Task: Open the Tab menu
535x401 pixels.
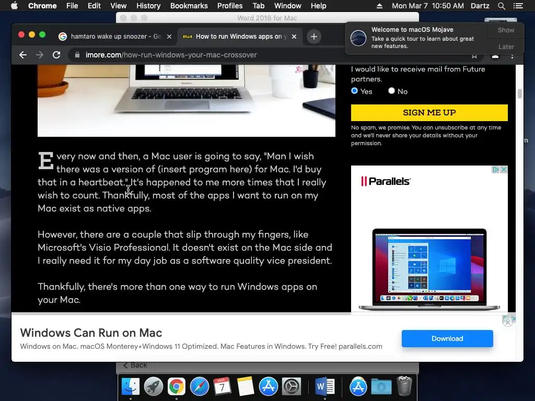Action: tap(259, 6)
